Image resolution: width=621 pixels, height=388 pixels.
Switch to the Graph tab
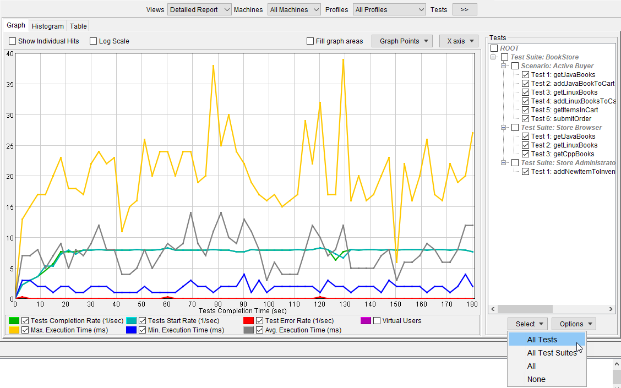click(x=16, y=25)
